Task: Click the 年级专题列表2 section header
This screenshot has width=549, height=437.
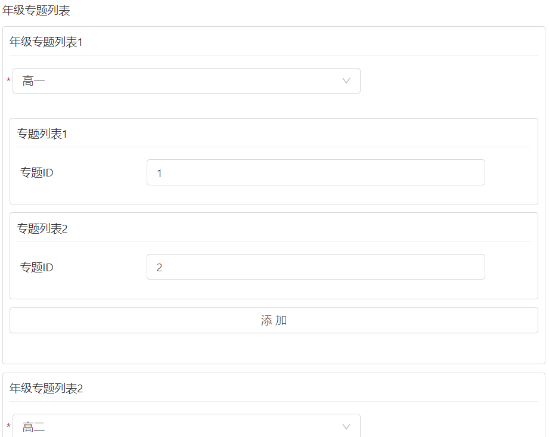Action: pyautogui.click(x=46, y=389)
